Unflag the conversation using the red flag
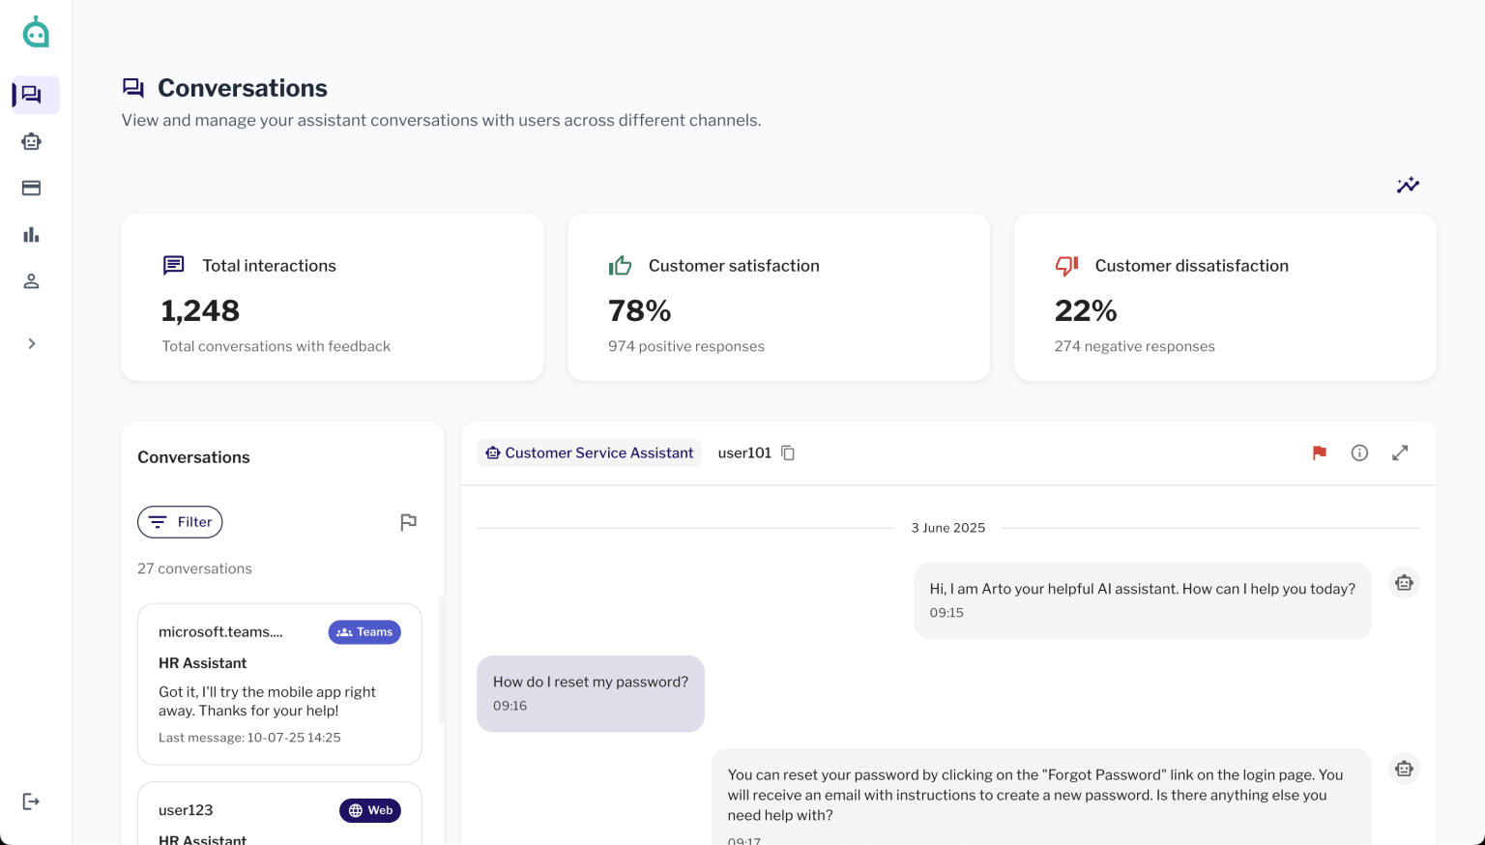Screen dimensions: 1485x845 pyautogui.click(x=1319, y=452)
